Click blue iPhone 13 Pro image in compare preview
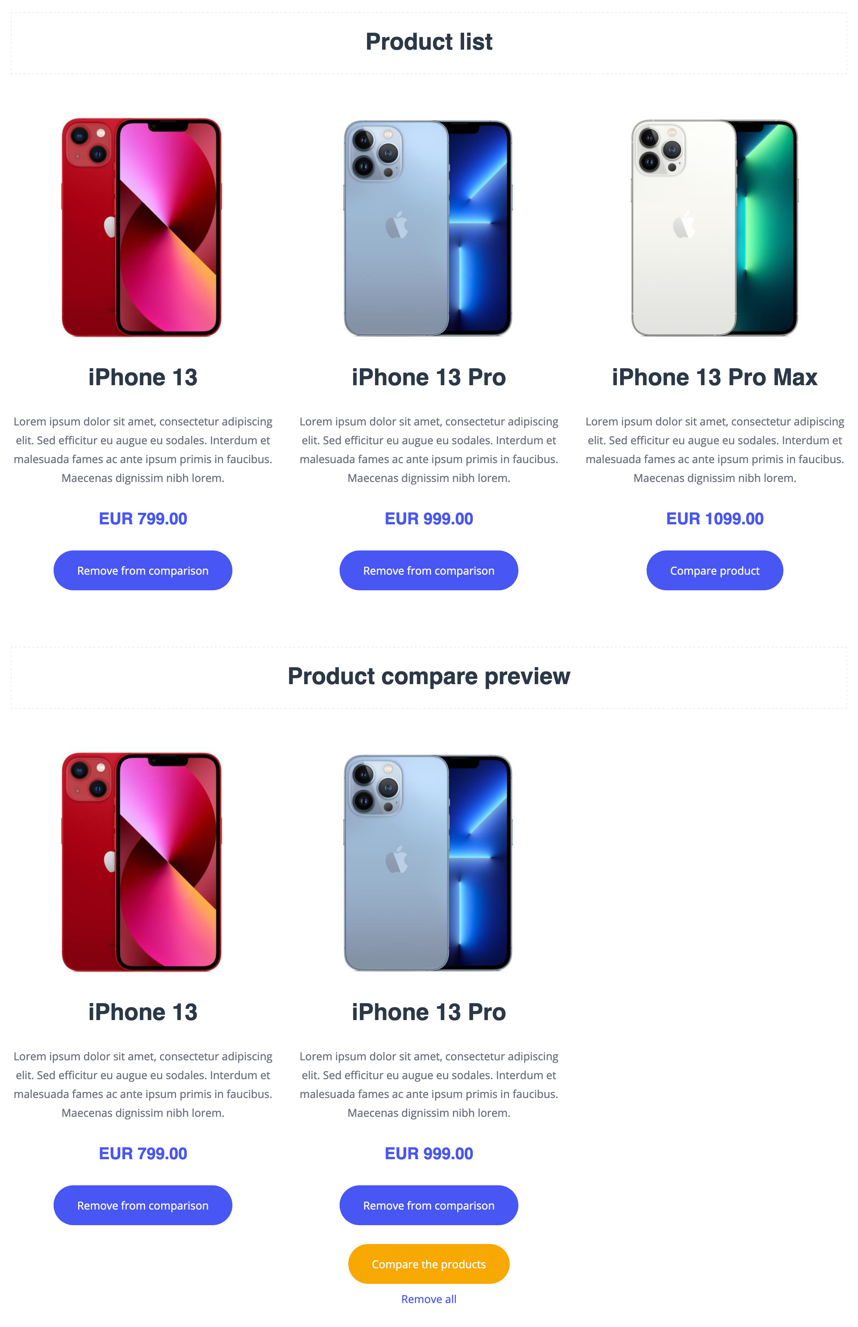This screenshot has height=1327, width=858. tap(428, 862)
